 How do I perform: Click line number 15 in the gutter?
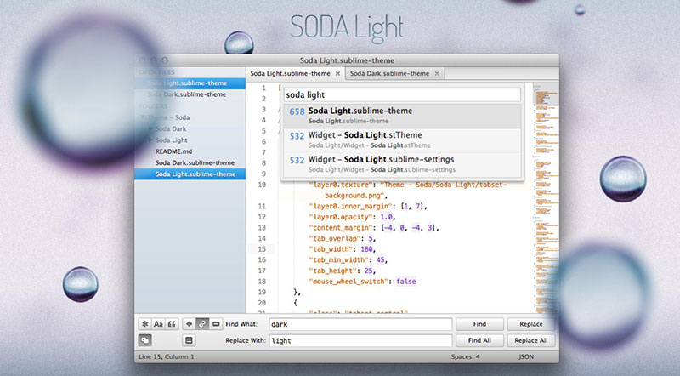click(x=262, y=249)
